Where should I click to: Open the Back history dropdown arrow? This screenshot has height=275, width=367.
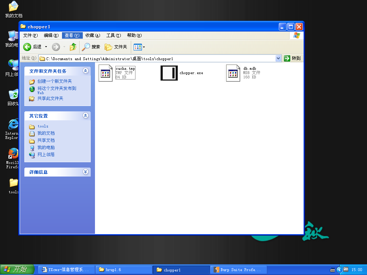pos(46,47)
